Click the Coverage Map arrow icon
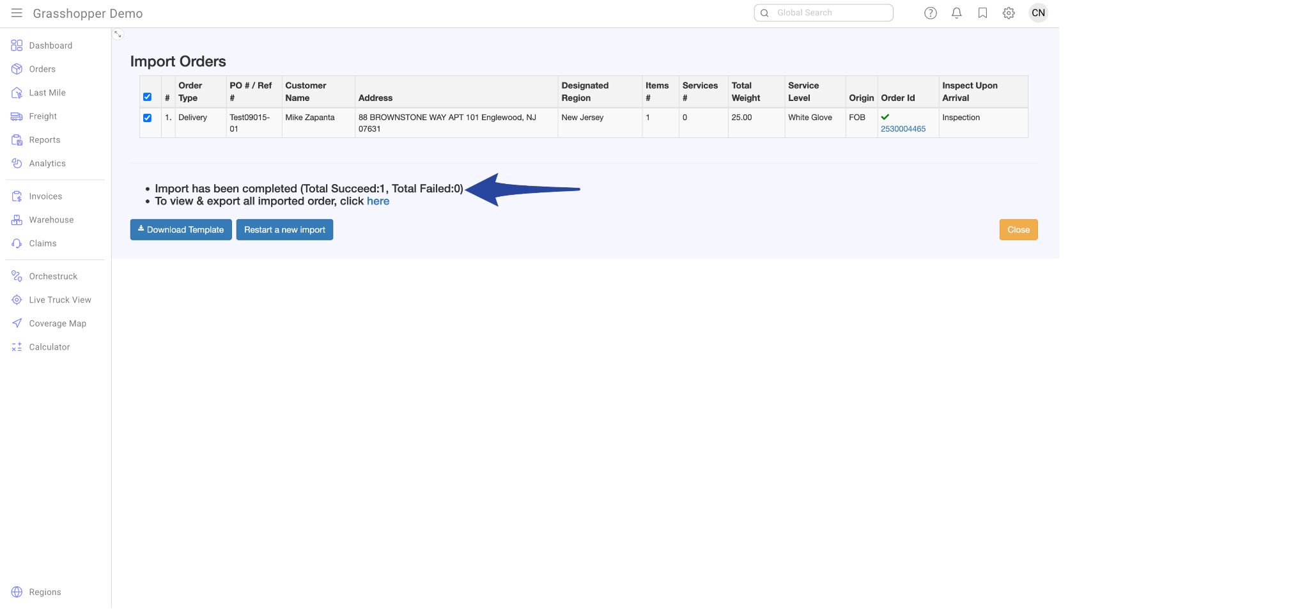This screenshot has height=611, width=1309. pos(17,323)
